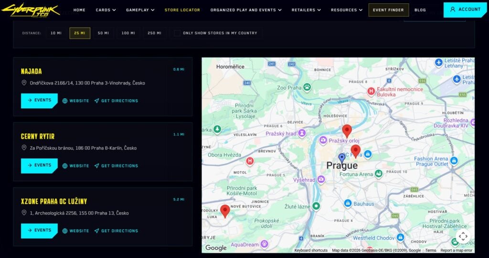Viewport: 489px width, 258px height.
Task: Get directions to Cerny Rytir
Action: [116, 166]
